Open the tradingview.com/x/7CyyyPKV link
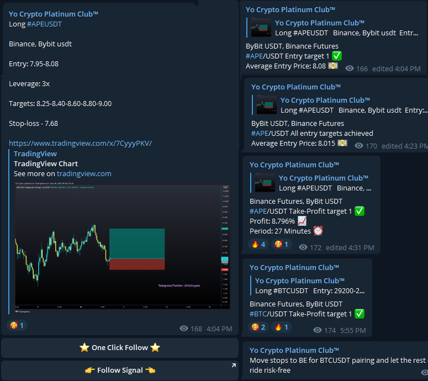 pyautogui.click(x=80, y=143)
